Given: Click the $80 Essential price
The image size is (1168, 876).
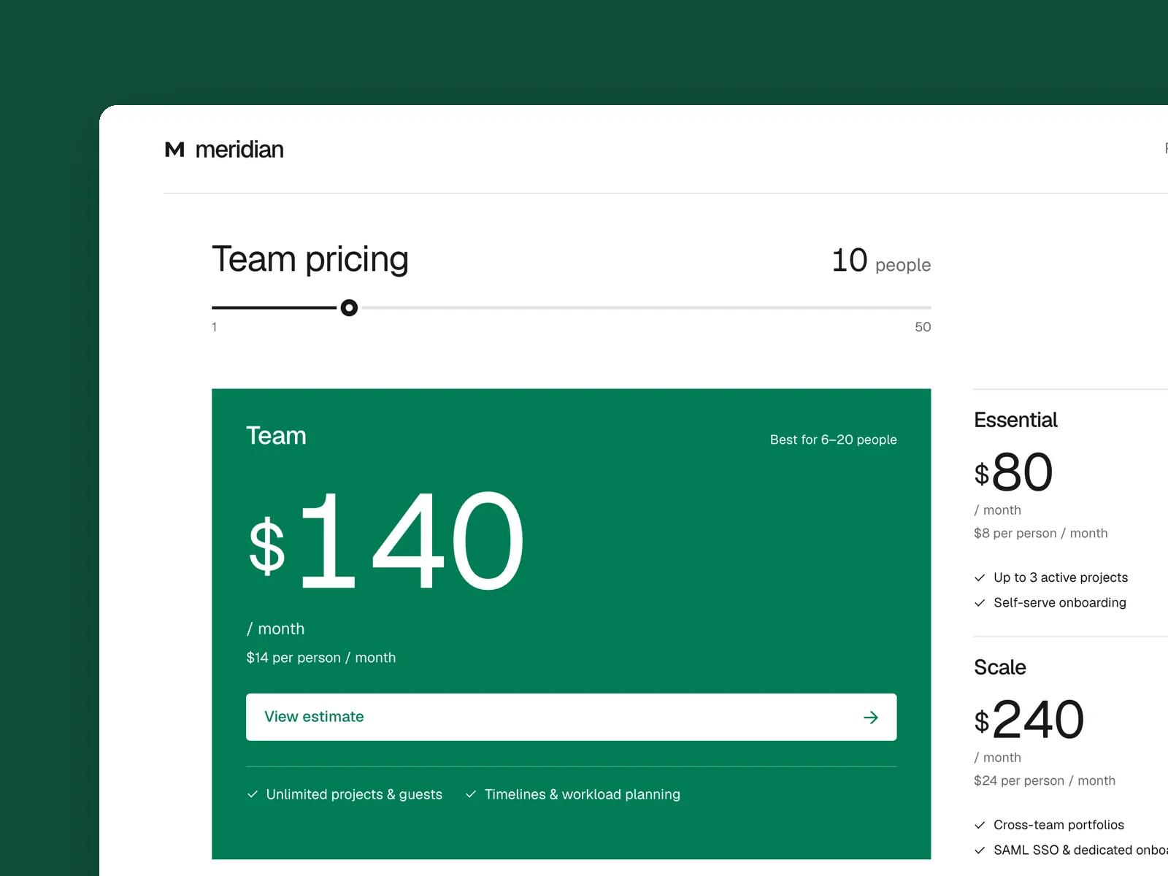Looking at the screenshot, I should coord(1013,472).
